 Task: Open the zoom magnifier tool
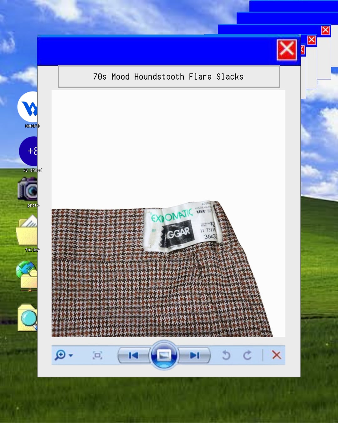(60, 355)
